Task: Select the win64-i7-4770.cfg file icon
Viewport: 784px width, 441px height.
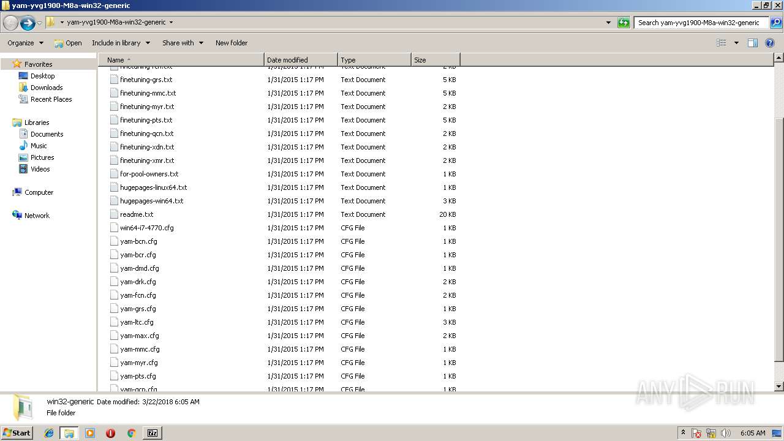Action: [114, 228]
